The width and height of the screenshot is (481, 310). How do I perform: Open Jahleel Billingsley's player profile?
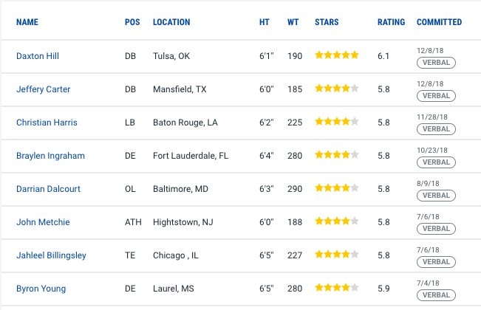click(x=51, y=255)
